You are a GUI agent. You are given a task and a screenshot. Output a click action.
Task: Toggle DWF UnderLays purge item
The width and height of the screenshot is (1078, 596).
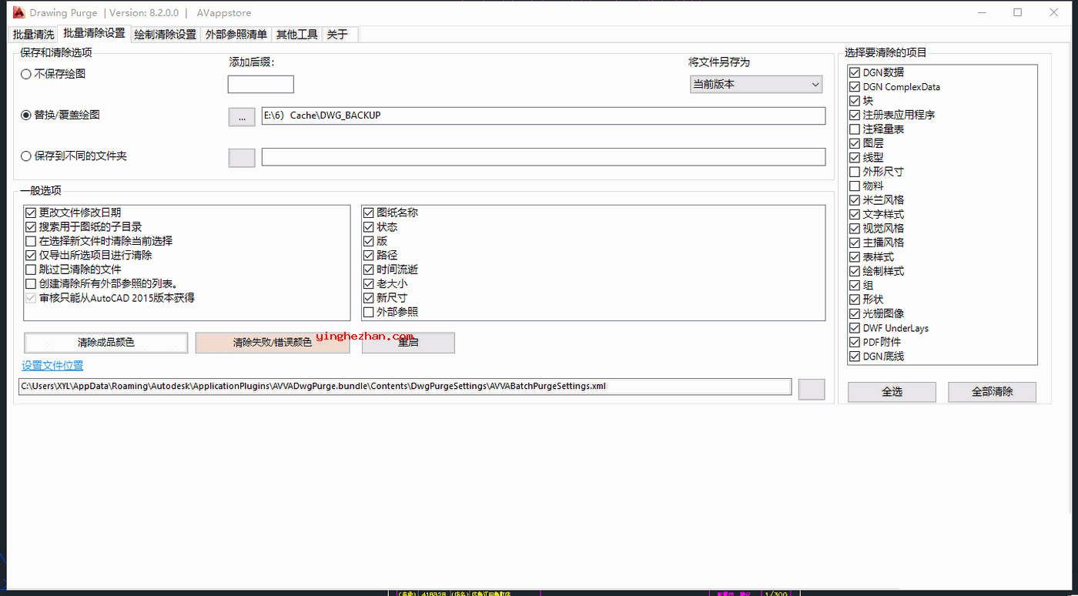[855, 328]
